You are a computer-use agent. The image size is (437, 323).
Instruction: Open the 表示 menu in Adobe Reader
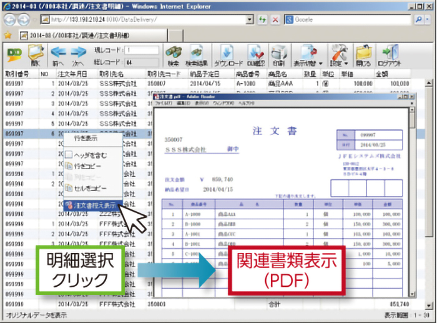coord(200,103)
